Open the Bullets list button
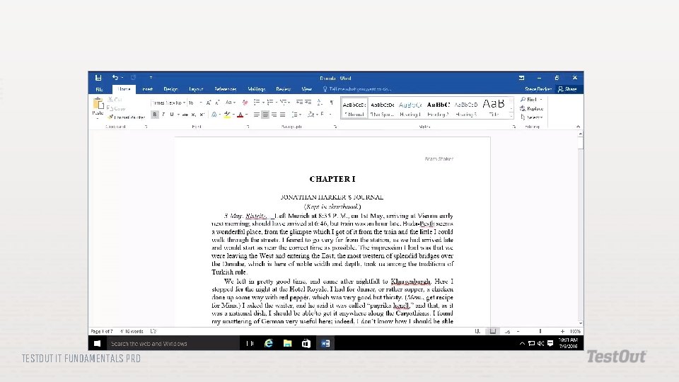This screenshot has width=679, height=382. (x=257, y=103)
